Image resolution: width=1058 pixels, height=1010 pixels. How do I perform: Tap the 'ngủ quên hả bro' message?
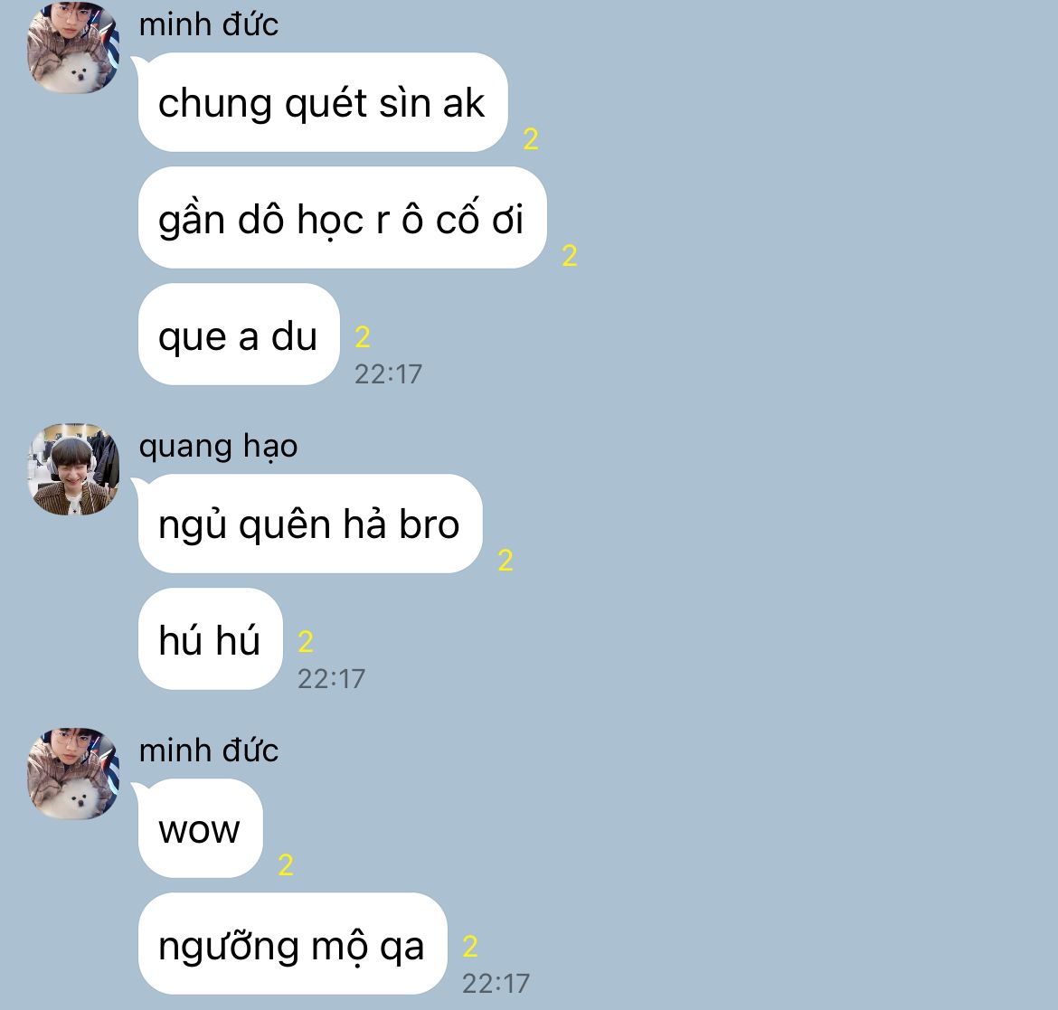(310, 524)
